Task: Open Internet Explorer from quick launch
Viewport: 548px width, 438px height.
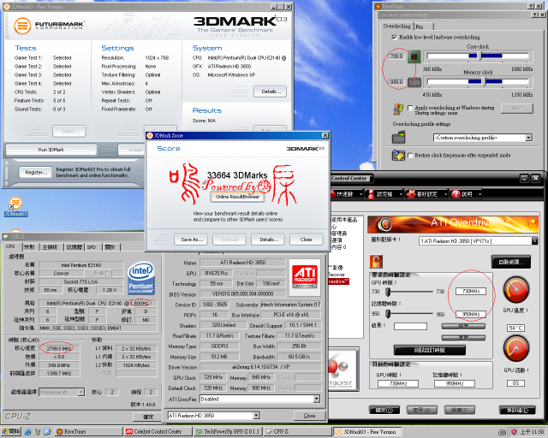Action: coord(28,432)
